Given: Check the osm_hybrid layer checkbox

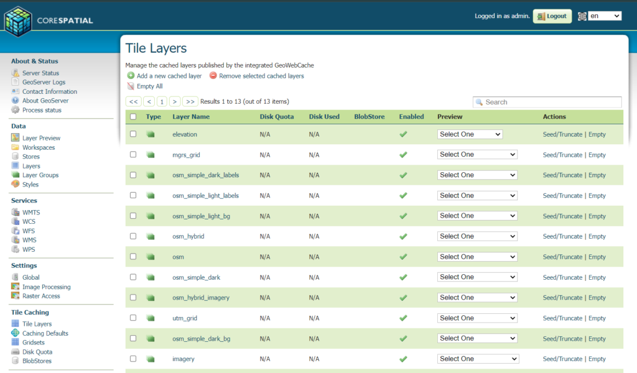Looking at the screenshot, I should [x=133, y=236].
